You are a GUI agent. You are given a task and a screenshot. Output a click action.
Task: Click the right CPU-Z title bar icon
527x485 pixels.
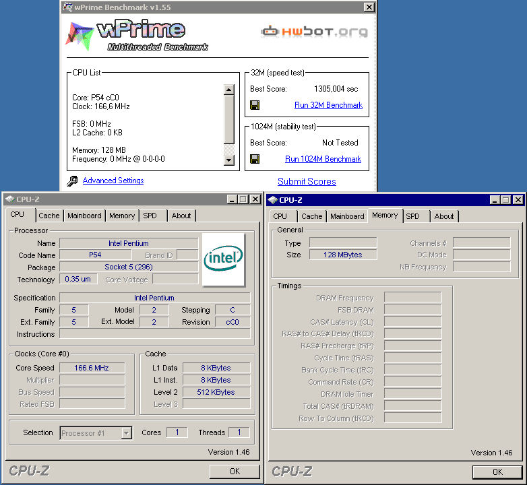click(x=273, y=200)
